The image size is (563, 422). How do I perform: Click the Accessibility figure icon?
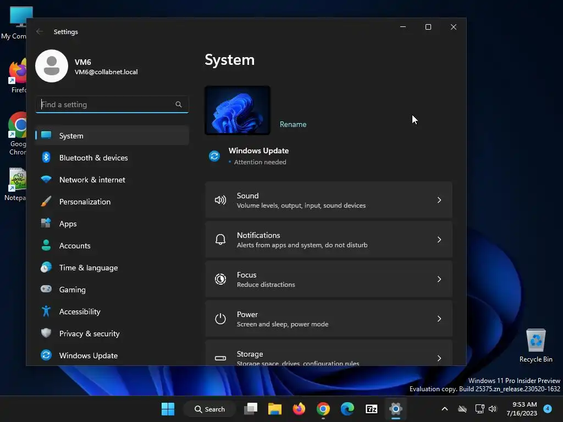coord(46,311)
